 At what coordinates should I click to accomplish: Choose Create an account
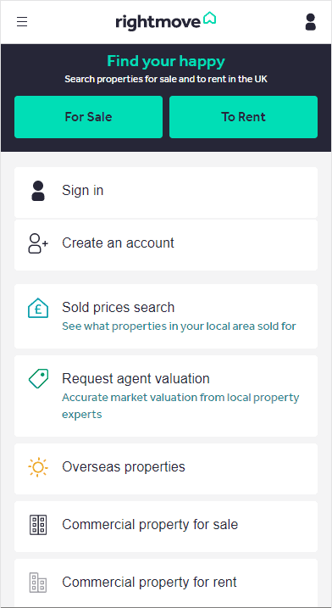pyautogui.click(x=166, y=245)
